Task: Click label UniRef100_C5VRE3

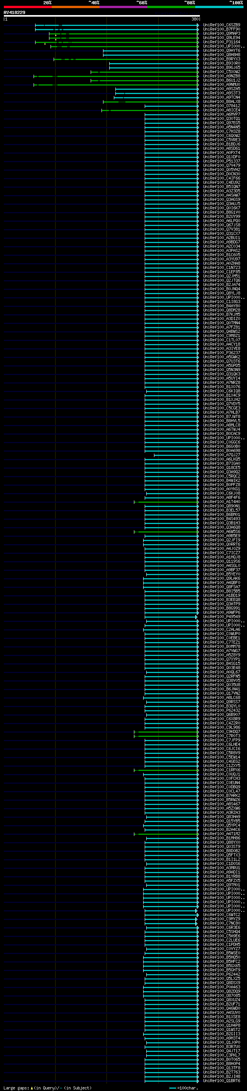Action: 222,140
